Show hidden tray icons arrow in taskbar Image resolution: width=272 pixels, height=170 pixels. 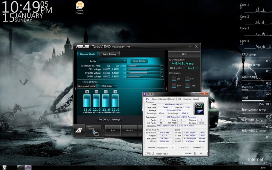pyautogui.click(x=255, y=168)
